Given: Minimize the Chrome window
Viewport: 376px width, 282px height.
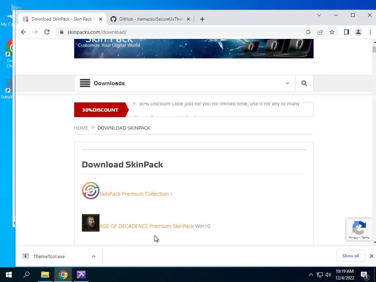Looking at the screenshot, I should point(336,15).
